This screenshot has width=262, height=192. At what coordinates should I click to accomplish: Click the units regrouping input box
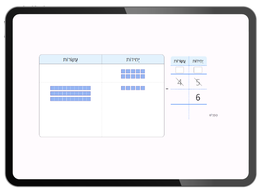click(198, 70)
